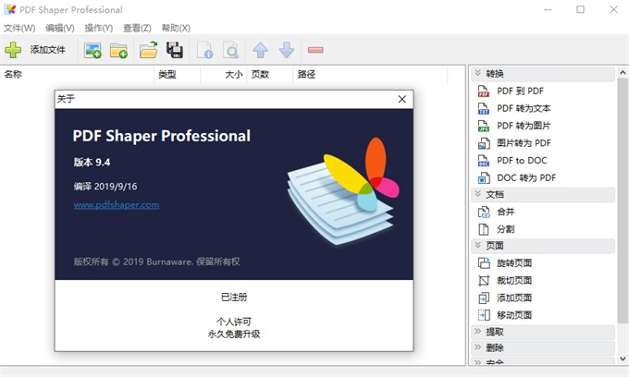Click the file info toolbar icon
The width and height of the screenshot is (629, 377).
[x=205, y=50]
